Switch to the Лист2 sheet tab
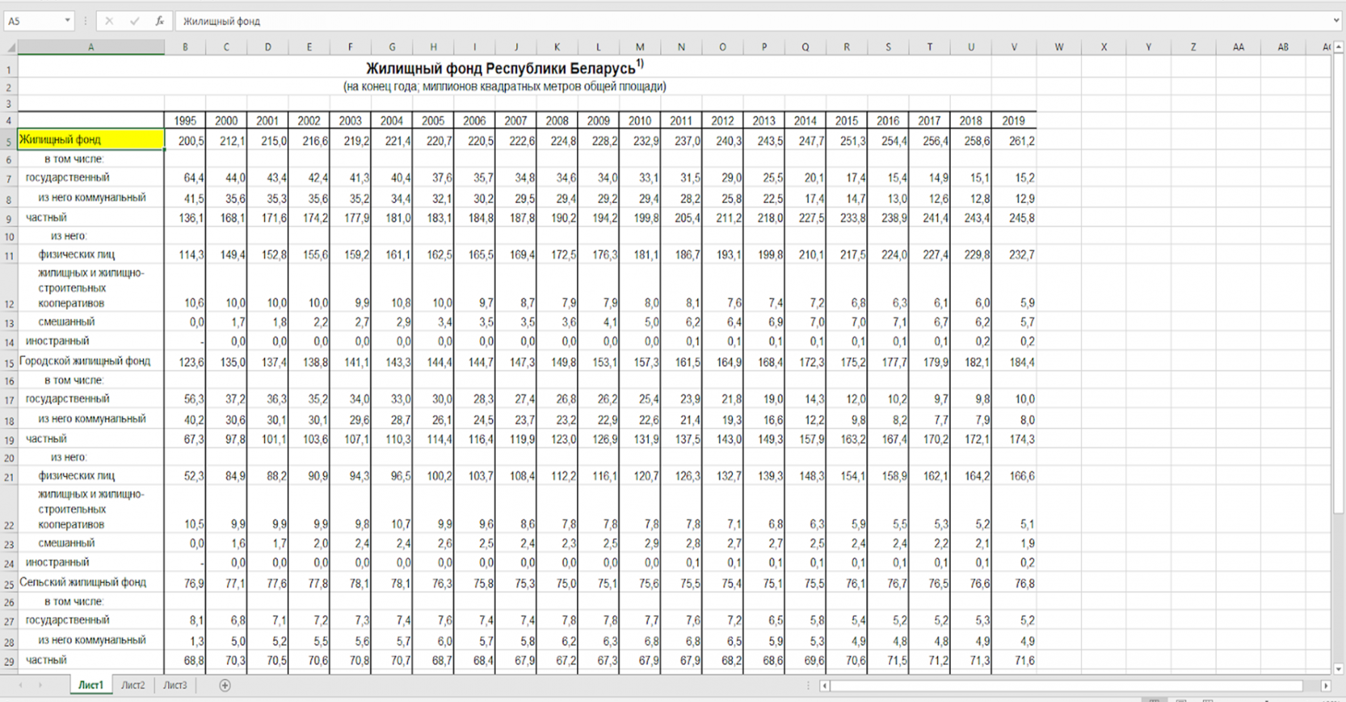 point(133,685)
